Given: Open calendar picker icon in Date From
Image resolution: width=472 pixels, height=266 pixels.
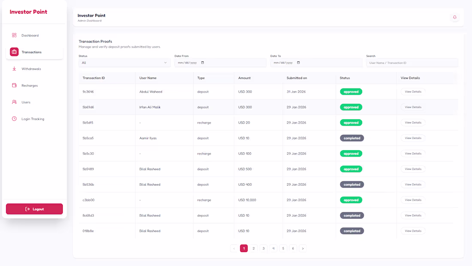Looking at the screenshot, I should [203, 63].
